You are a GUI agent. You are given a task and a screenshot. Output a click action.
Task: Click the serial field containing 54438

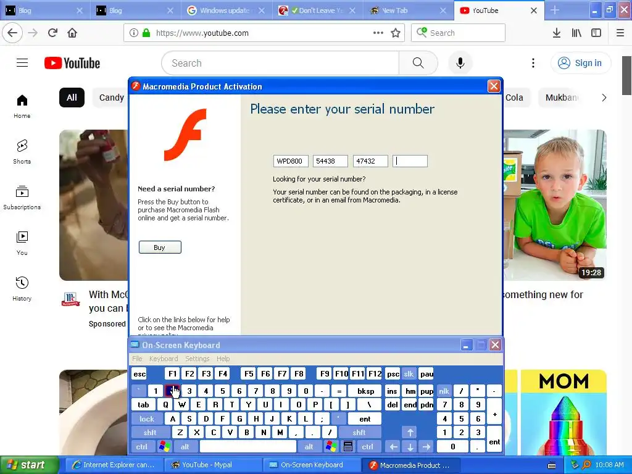tap(330, 161)
